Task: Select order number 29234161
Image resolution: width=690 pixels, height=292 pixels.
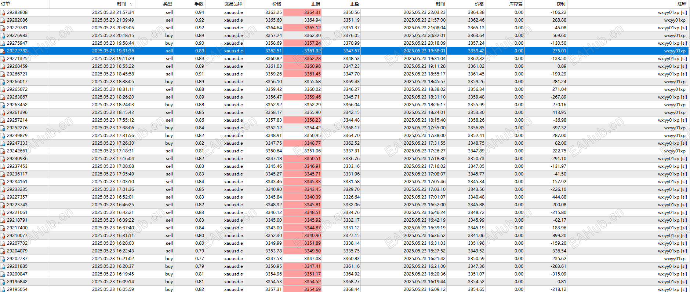Action: tap(17, 182)
